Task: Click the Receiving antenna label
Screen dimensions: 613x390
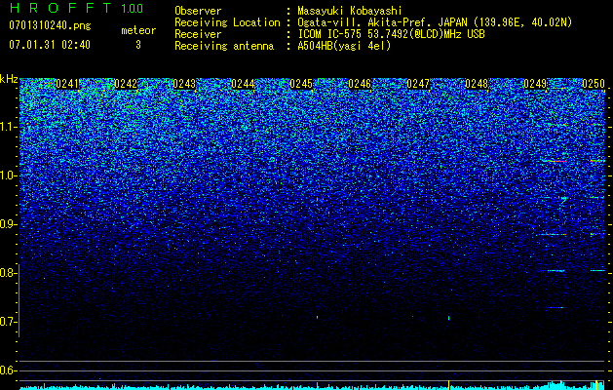Action: pyautogui.click(x=224, y=46)
